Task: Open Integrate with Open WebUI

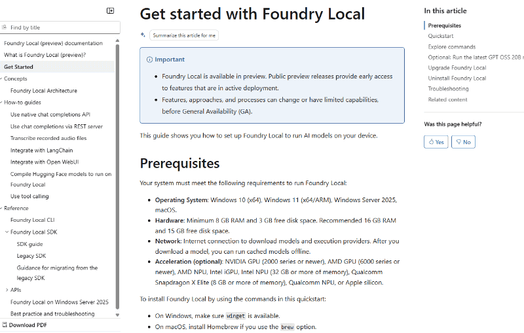Action: tap(45, 162)
